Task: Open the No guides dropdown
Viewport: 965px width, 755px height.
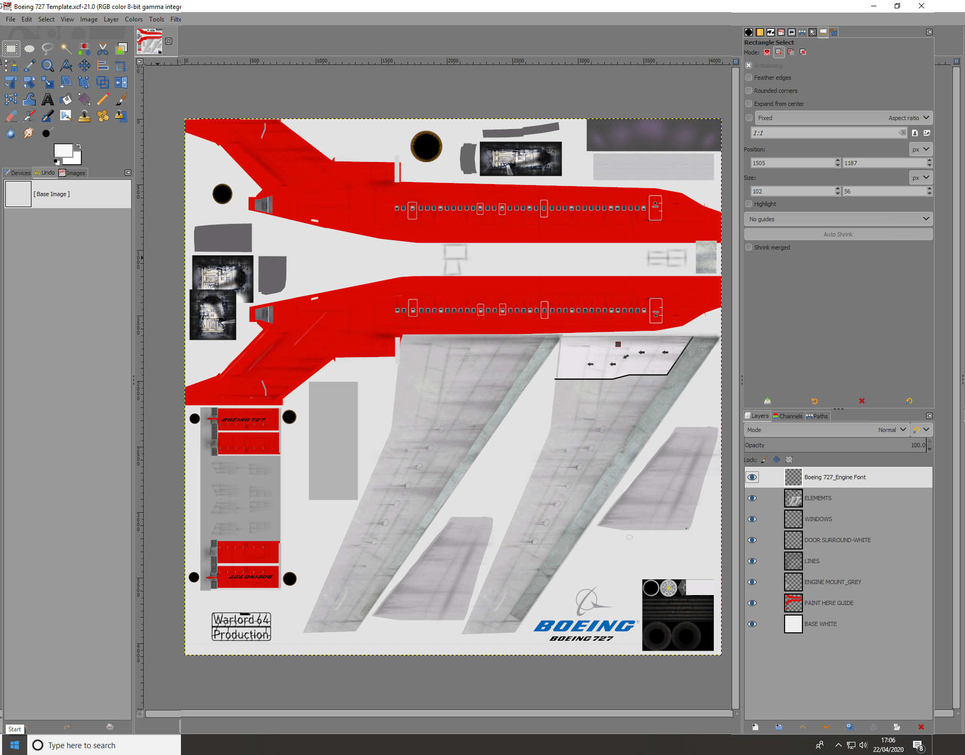Action: [x=838, y=219]
